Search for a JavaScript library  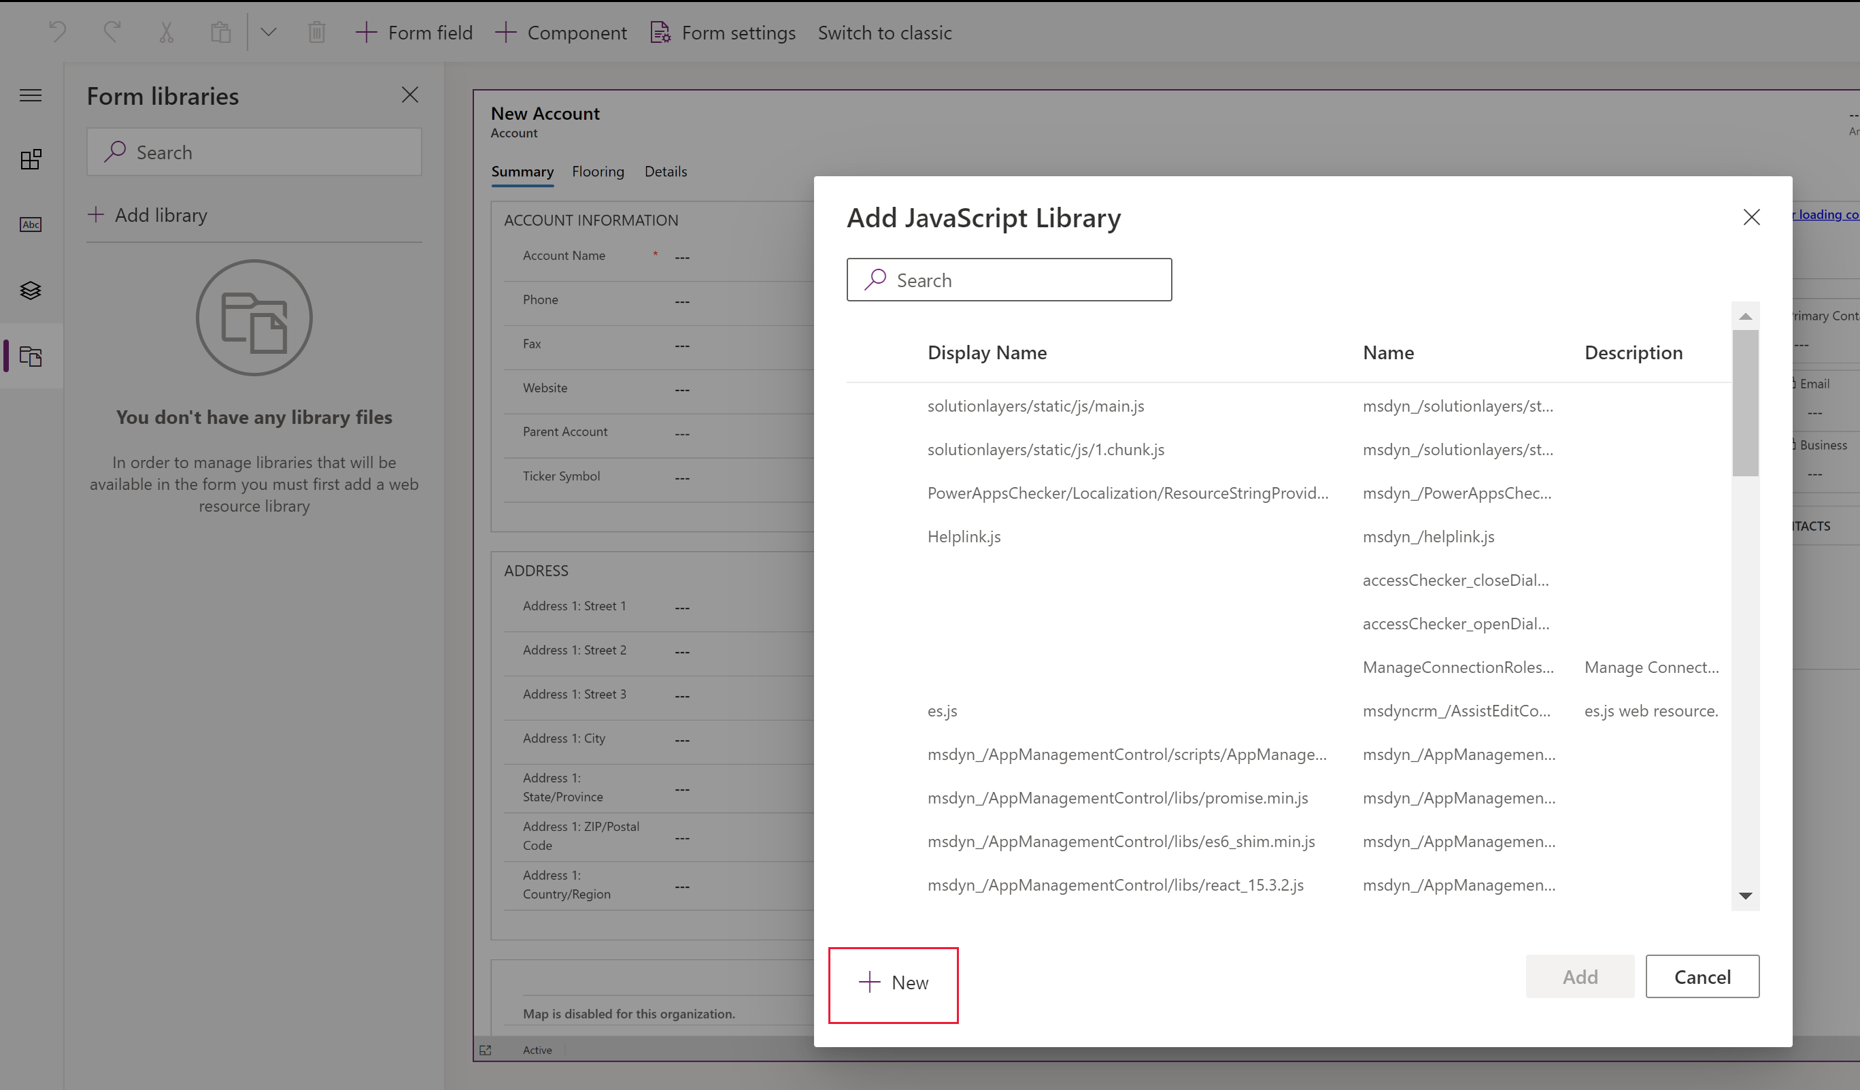tap(1008, 278)
